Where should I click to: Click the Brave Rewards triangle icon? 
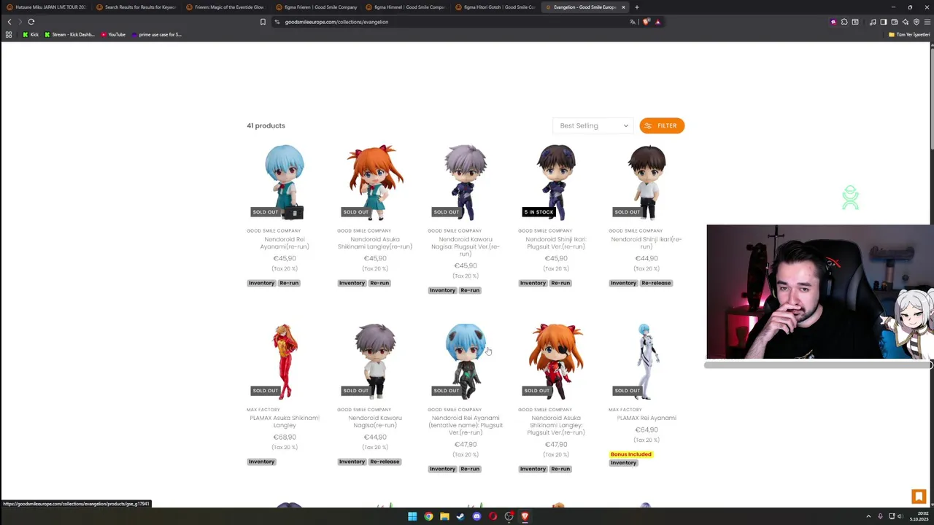[x=657, y=22]
